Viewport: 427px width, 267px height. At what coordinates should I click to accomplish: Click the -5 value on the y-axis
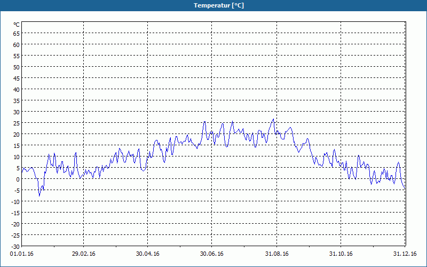point(17,191)
